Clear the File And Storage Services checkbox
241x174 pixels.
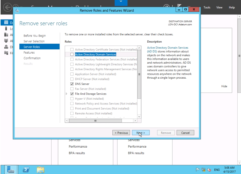pos(72,94)
